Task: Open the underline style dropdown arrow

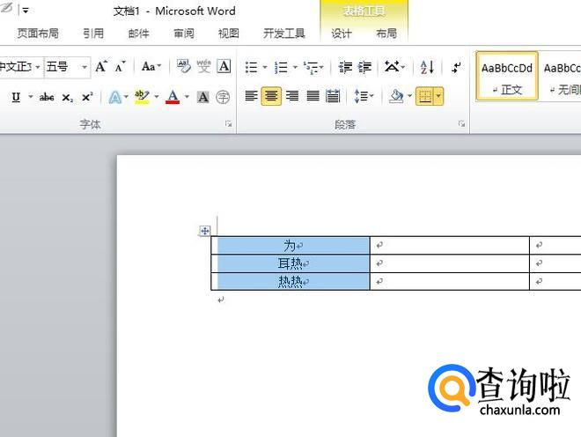Action: click(31, 97)
